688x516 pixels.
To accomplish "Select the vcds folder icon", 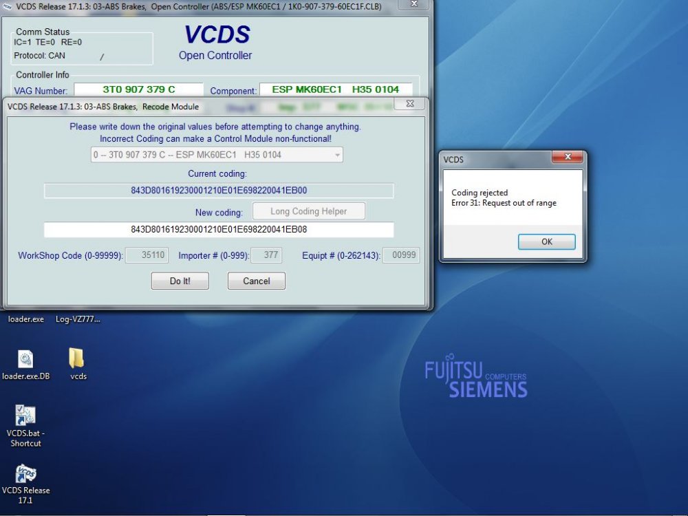I will 78,364.
